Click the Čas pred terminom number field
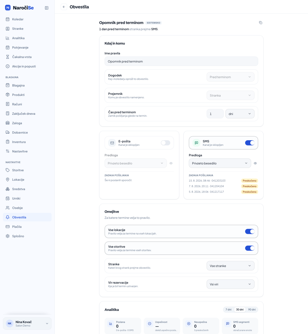 [x=215, y=114]
